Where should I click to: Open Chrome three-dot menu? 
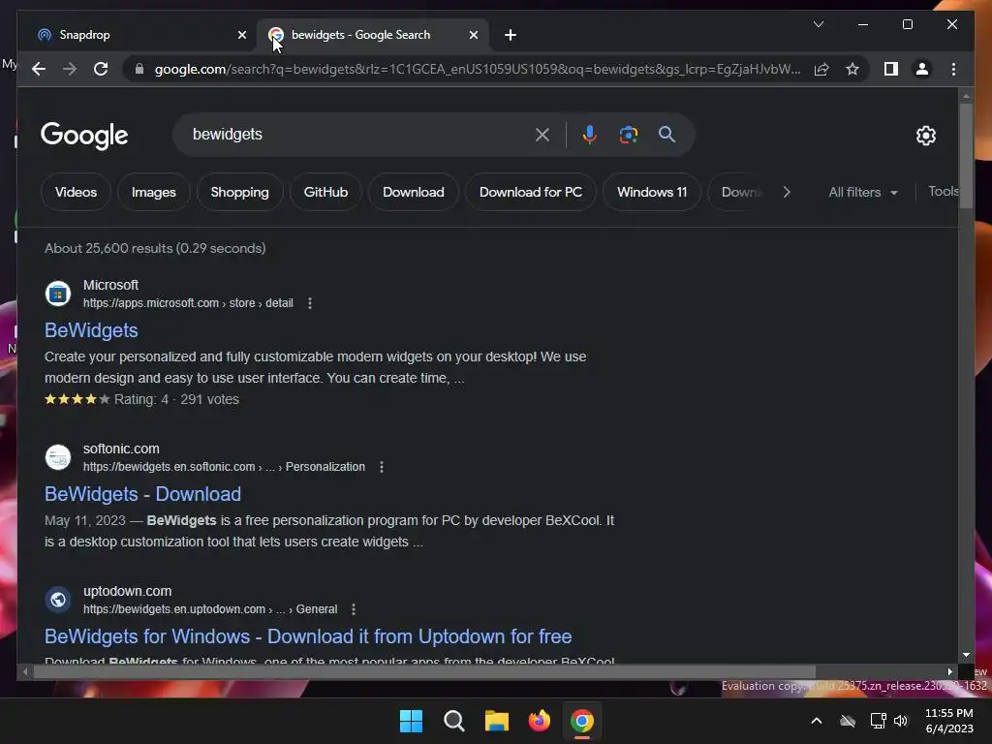tap(953, 69)
